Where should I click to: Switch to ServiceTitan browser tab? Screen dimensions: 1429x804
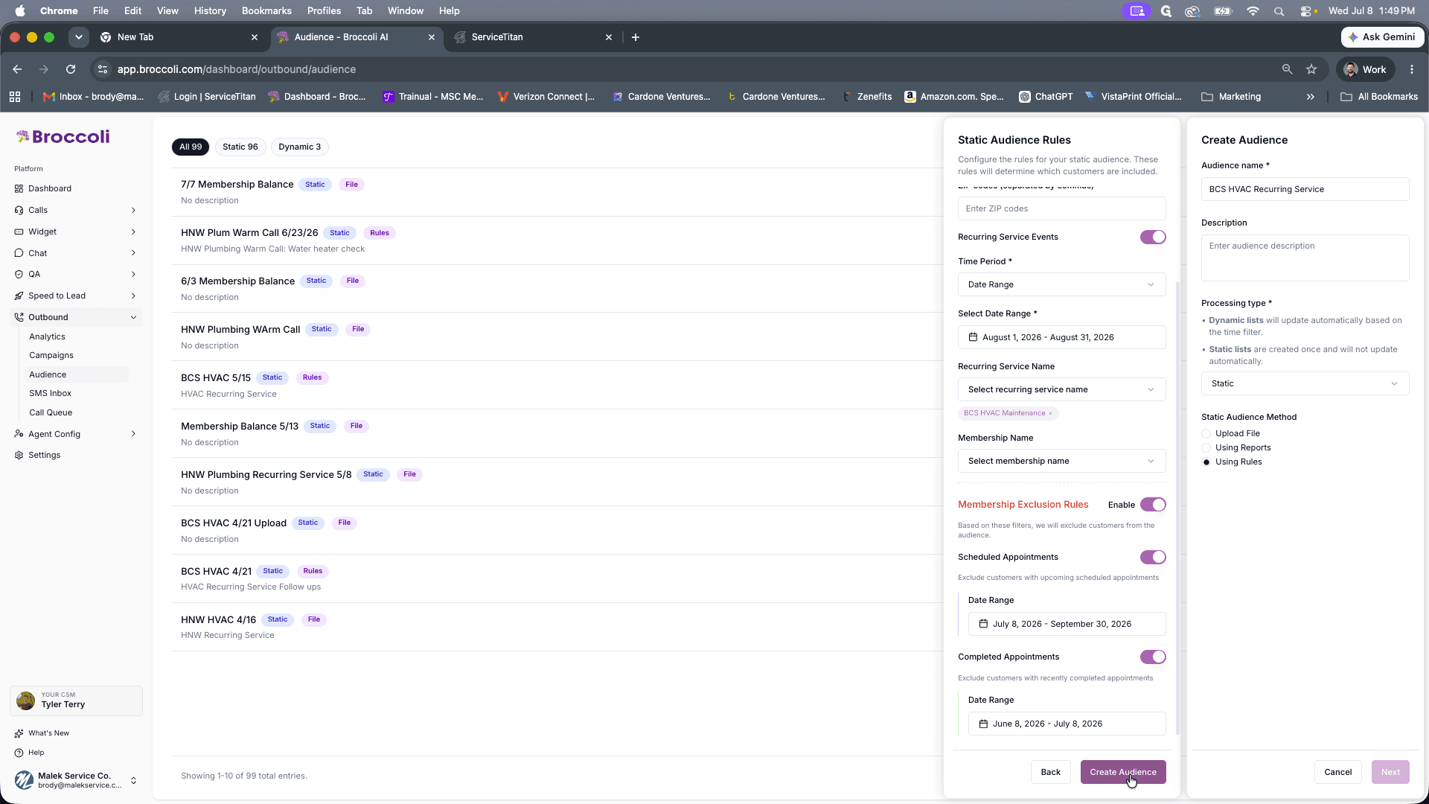tap(532, 37)
